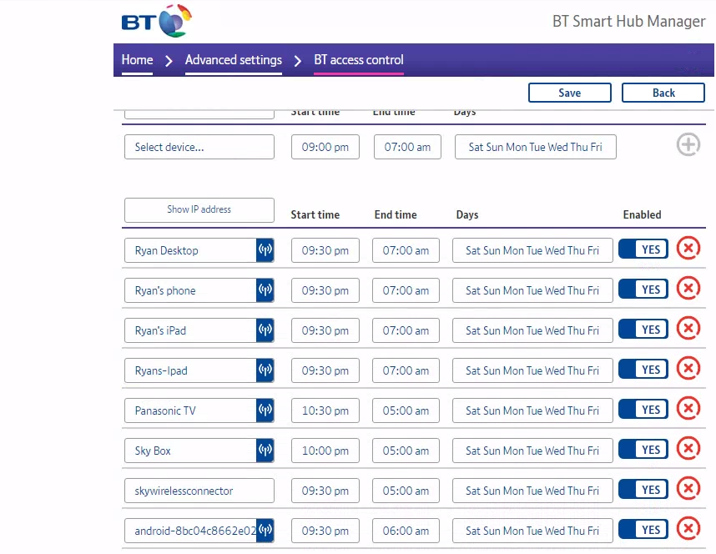Click the add rule plus icon

tap(688, 145)
